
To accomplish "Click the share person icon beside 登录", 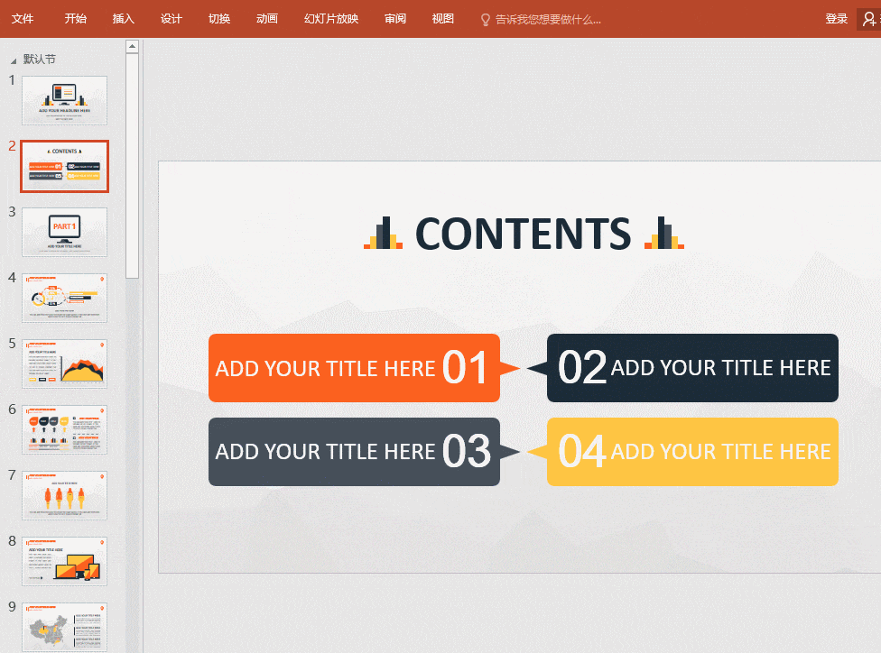I will coord(870,19).
